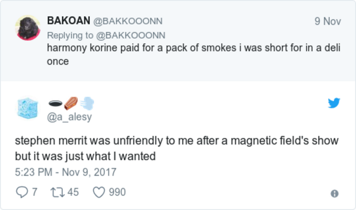The width and height of the screenshot is (356, 210).
Task: Click the dash wind emoji in name
Action: pos(87,103)
